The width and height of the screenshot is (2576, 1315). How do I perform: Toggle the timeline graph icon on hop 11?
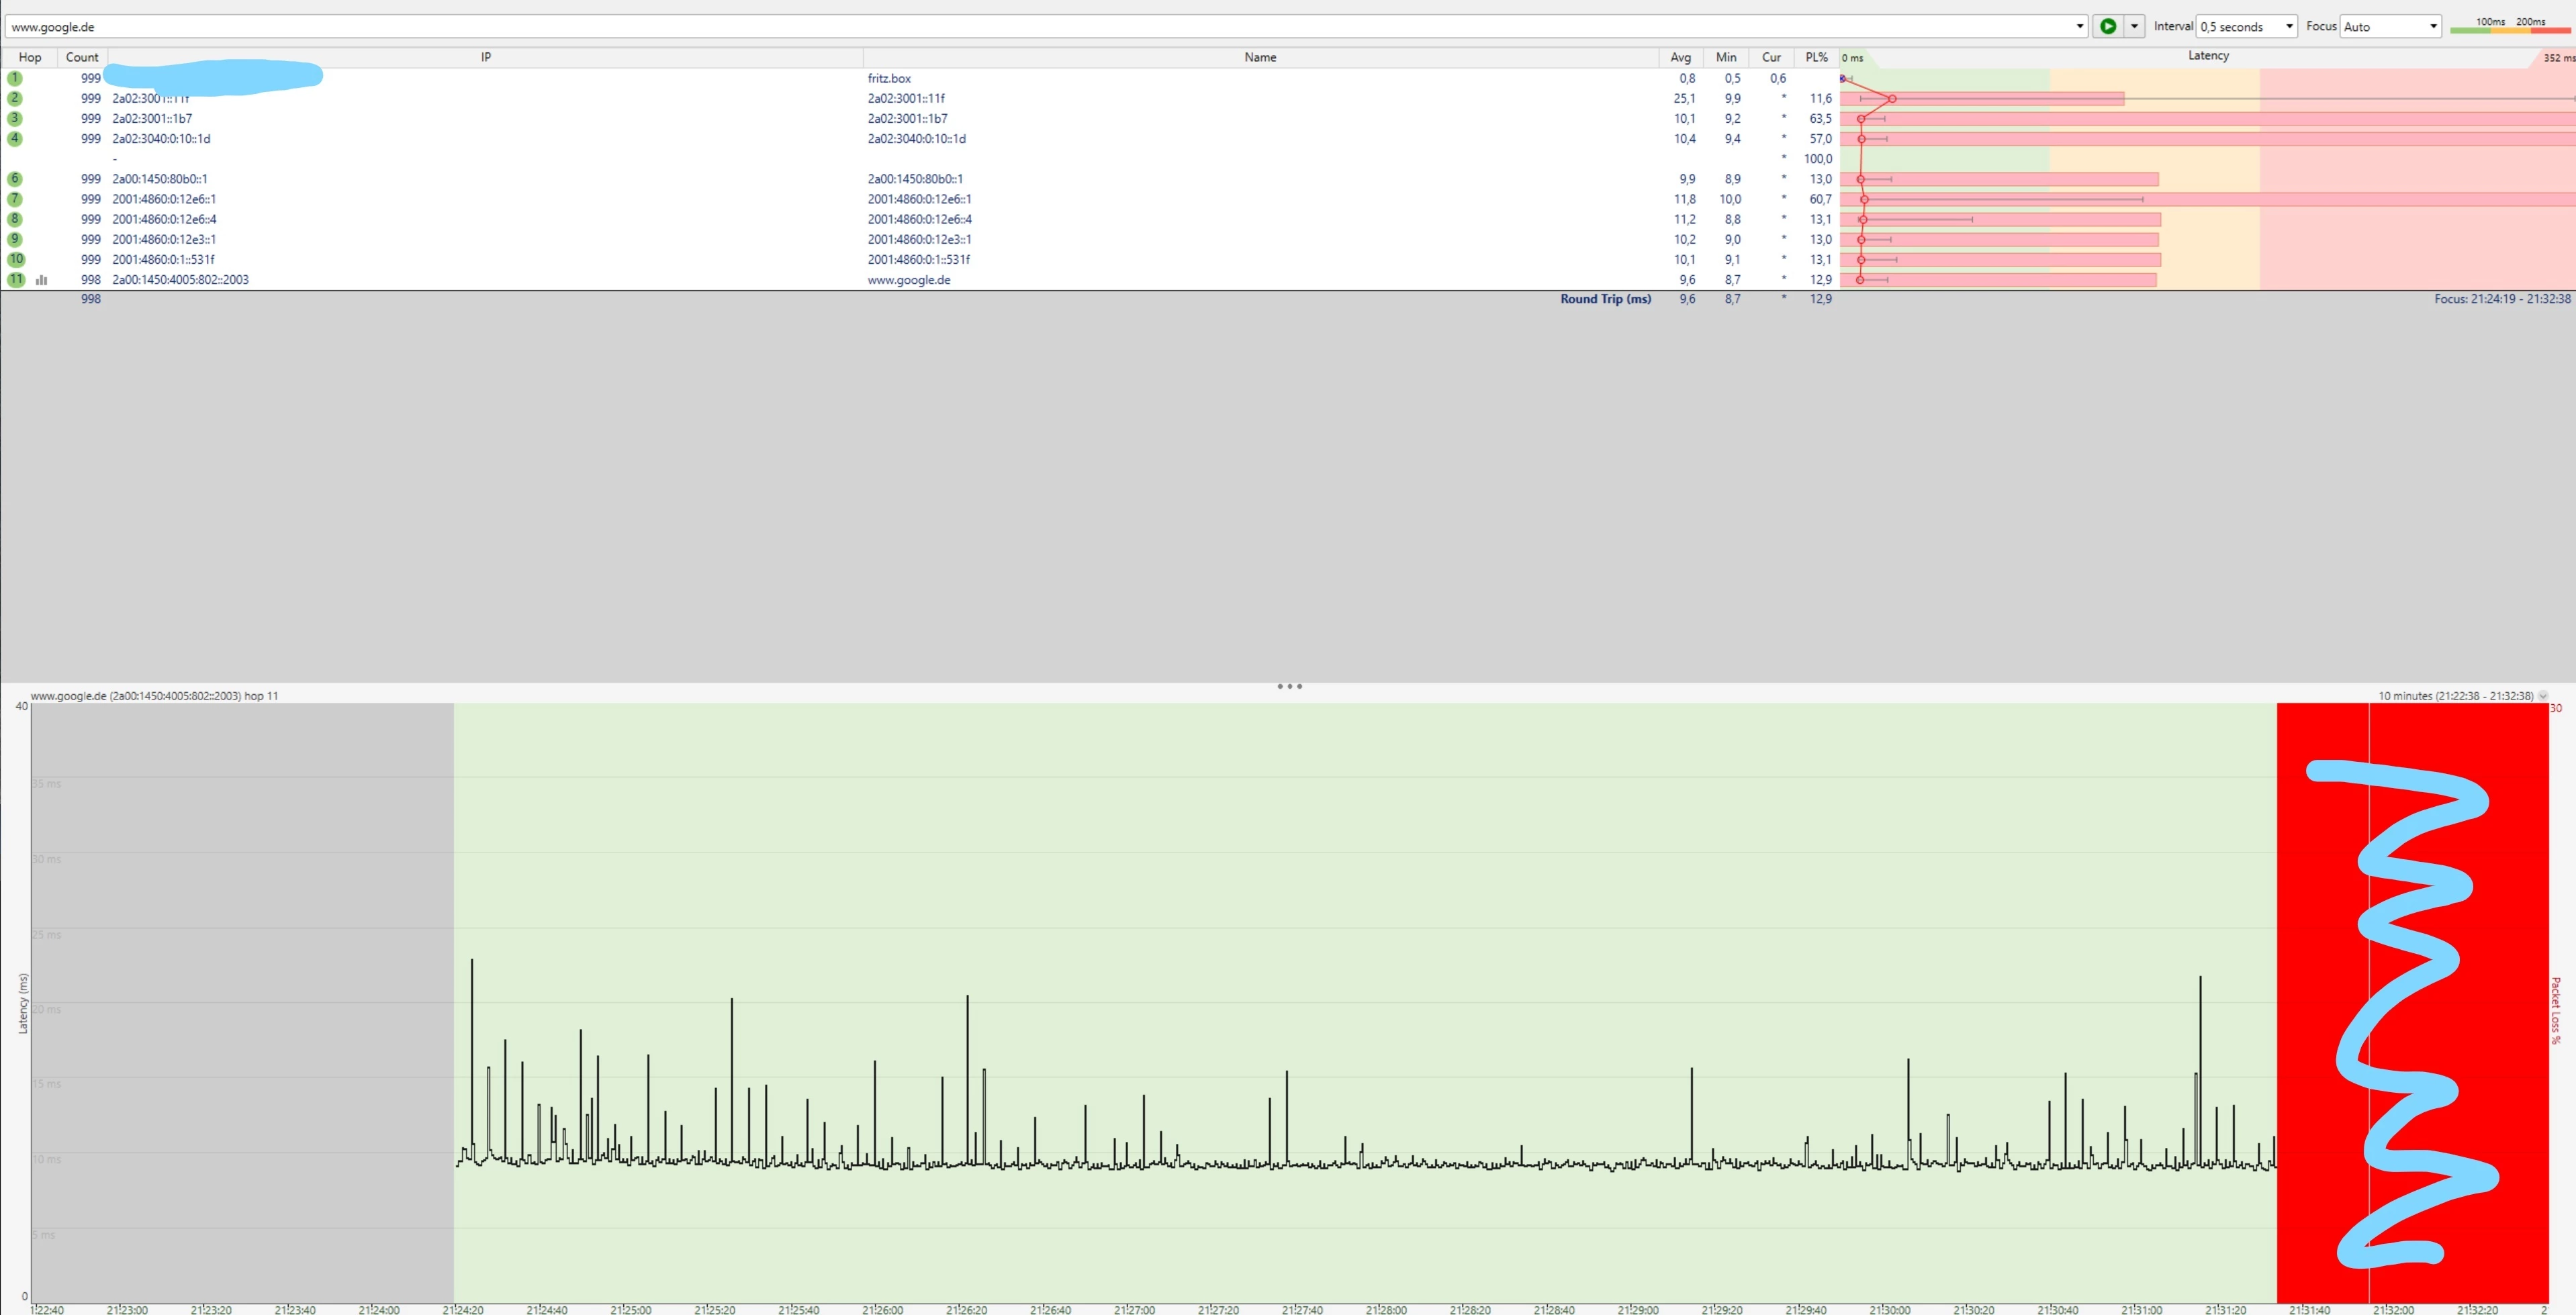point(41,280)
